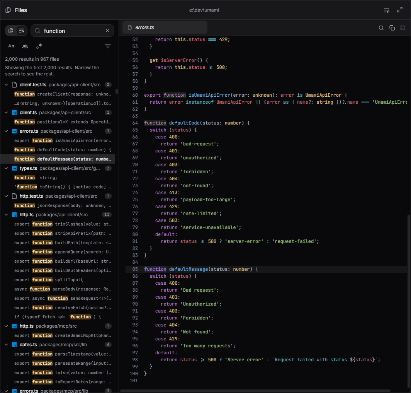
Task: Switch to file tree view
Action: [11, 31]
